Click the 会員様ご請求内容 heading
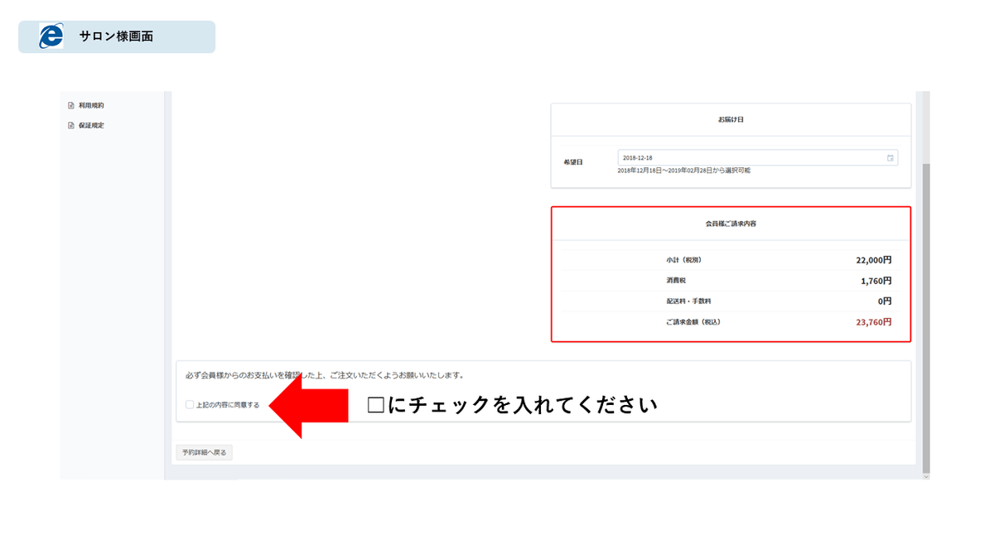 (731, 224)
